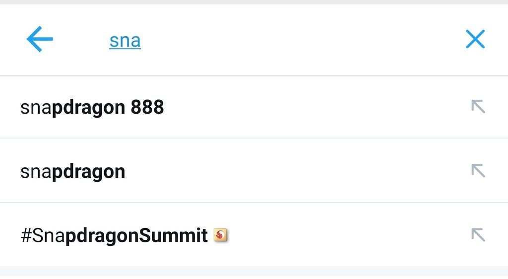Click the underlined "sna" query text
The width and height of the screenshot is (508, 279).
click(x=125, y=41)
